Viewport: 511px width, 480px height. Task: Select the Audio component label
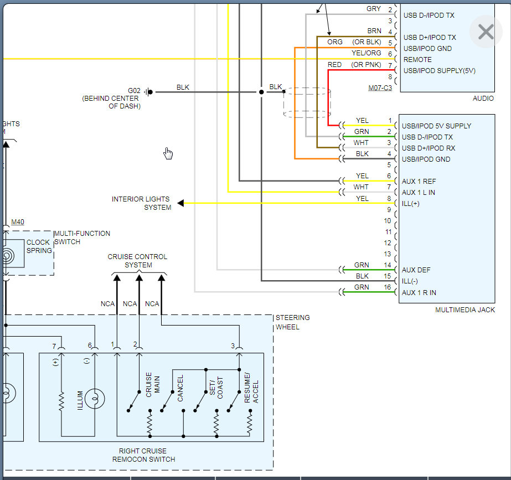click(x=483, y=99)
